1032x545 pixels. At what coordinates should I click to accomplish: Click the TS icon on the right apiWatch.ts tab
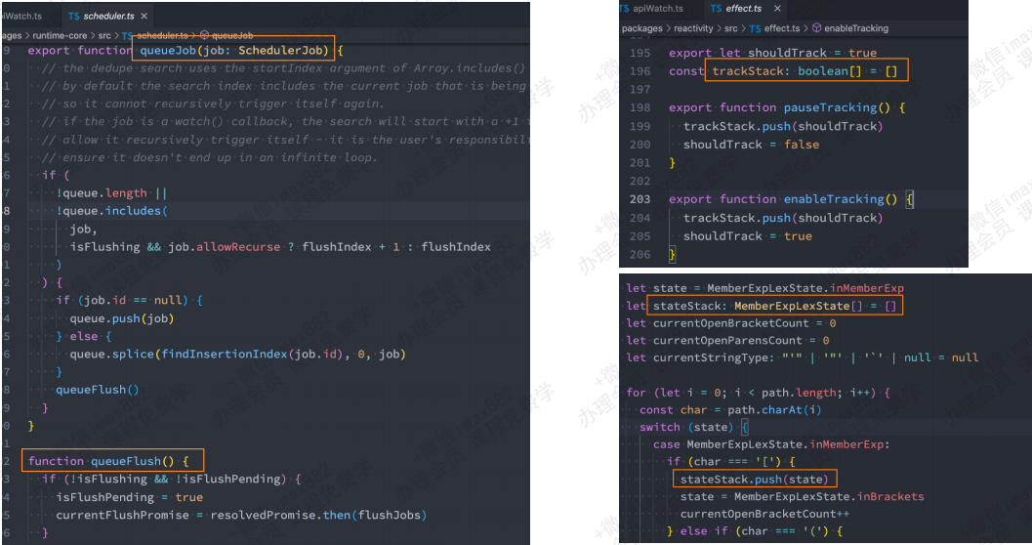click(x=624, y=9)
